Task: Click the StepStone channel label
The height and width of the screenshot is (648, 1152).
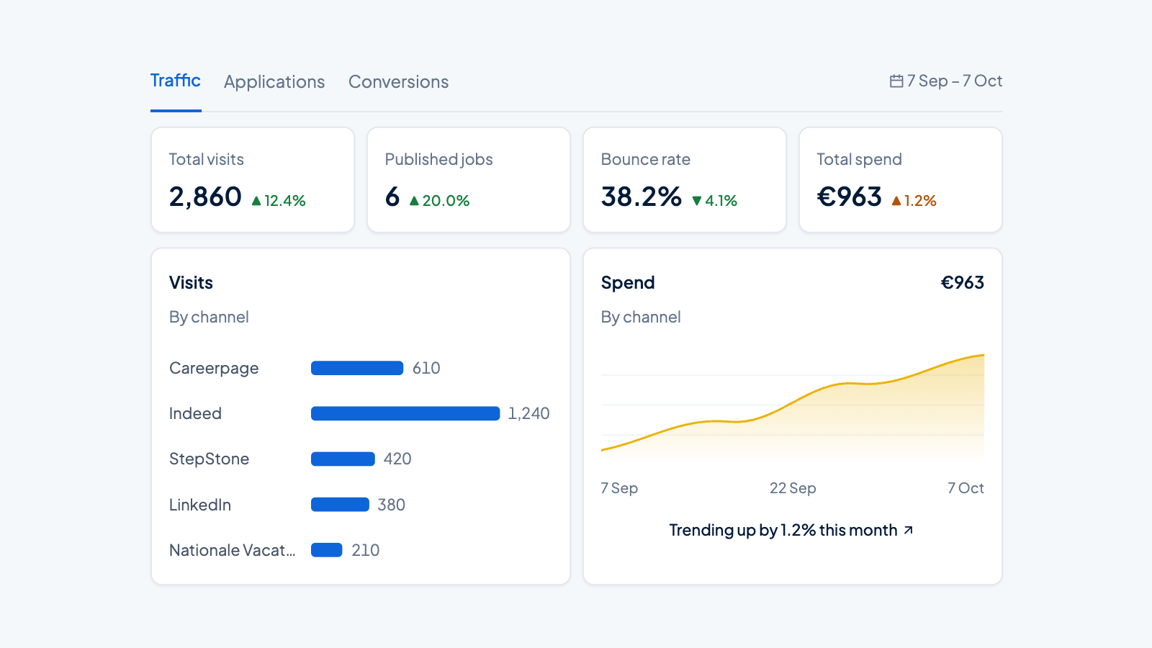Action: [209, 459]
